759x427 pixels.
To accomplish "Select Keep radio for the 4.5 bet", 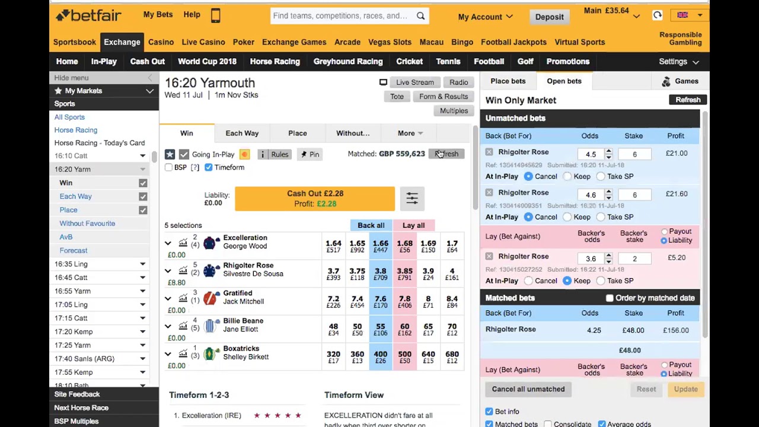I will (567, 176).
